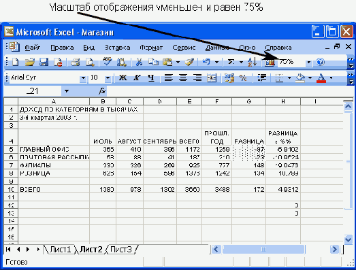Click cell containing ГЛАВНЫЙ ОФИС
Image resolution: width=356 pixels, height=270 pixels.
coord(54,150)
